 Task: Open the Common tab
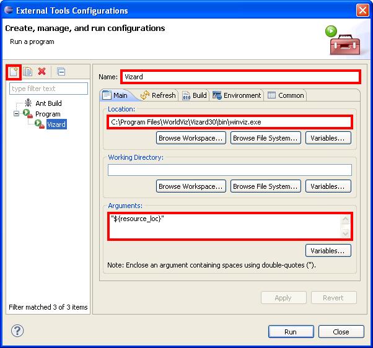286,95
